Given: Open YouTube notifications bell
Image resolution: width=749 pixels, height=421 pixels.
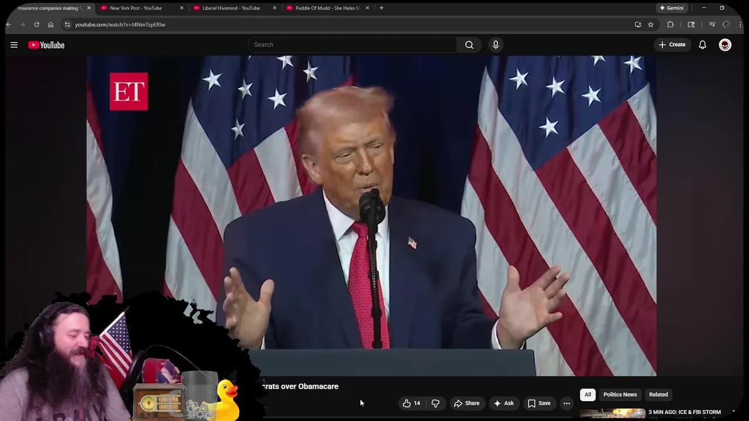Looking at the screenshot, I should coord(703,44).
